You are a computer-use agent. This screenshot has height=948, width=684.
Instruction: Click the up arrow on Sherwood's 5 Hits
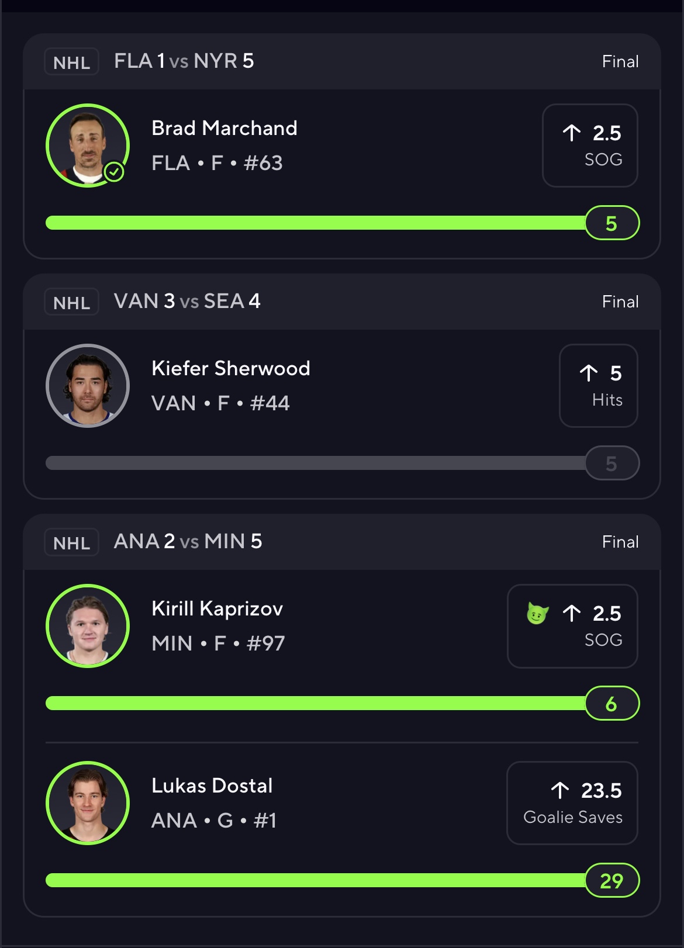click(589, 373)
